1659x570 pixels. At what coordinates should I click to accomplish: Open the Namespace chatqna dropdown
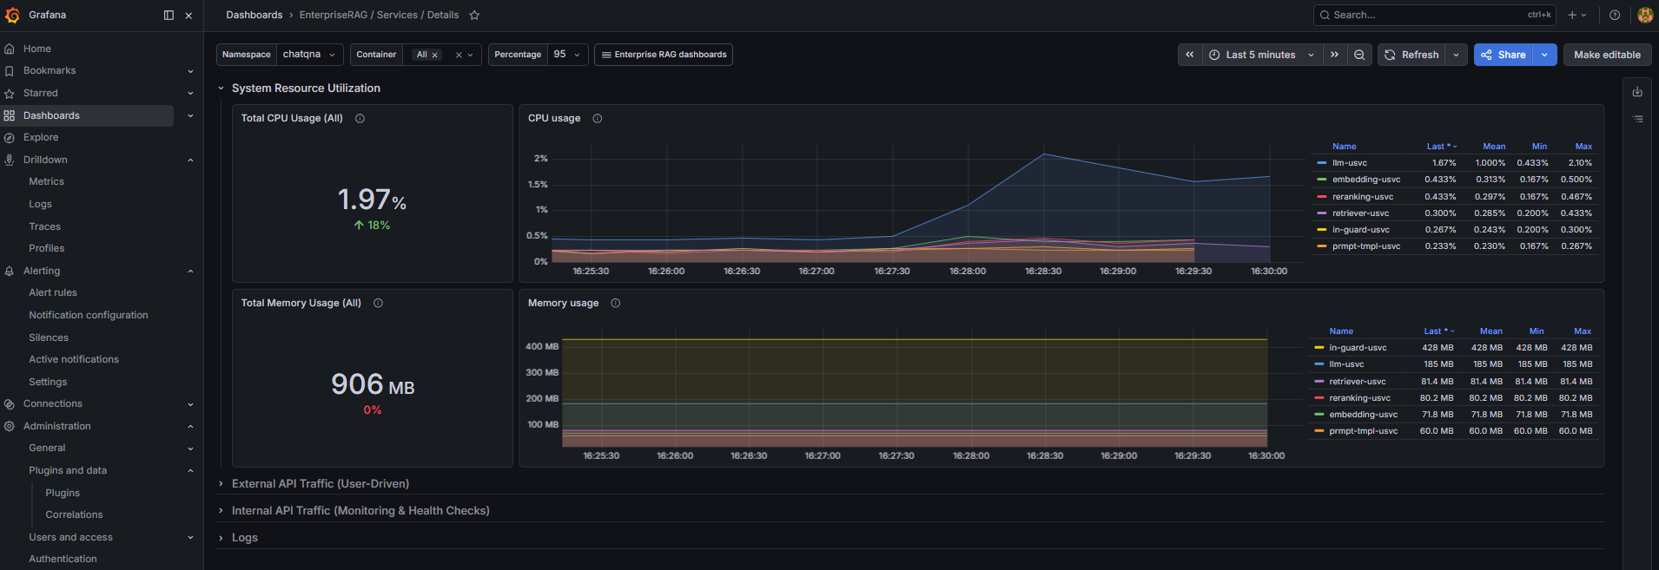pos(309,55)
